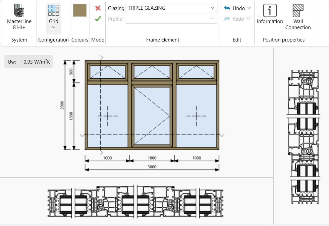Viewport: 329px width, 226px height.
Task: Click the greyed-out Redo arrow icon
Action: pos(227,19)
